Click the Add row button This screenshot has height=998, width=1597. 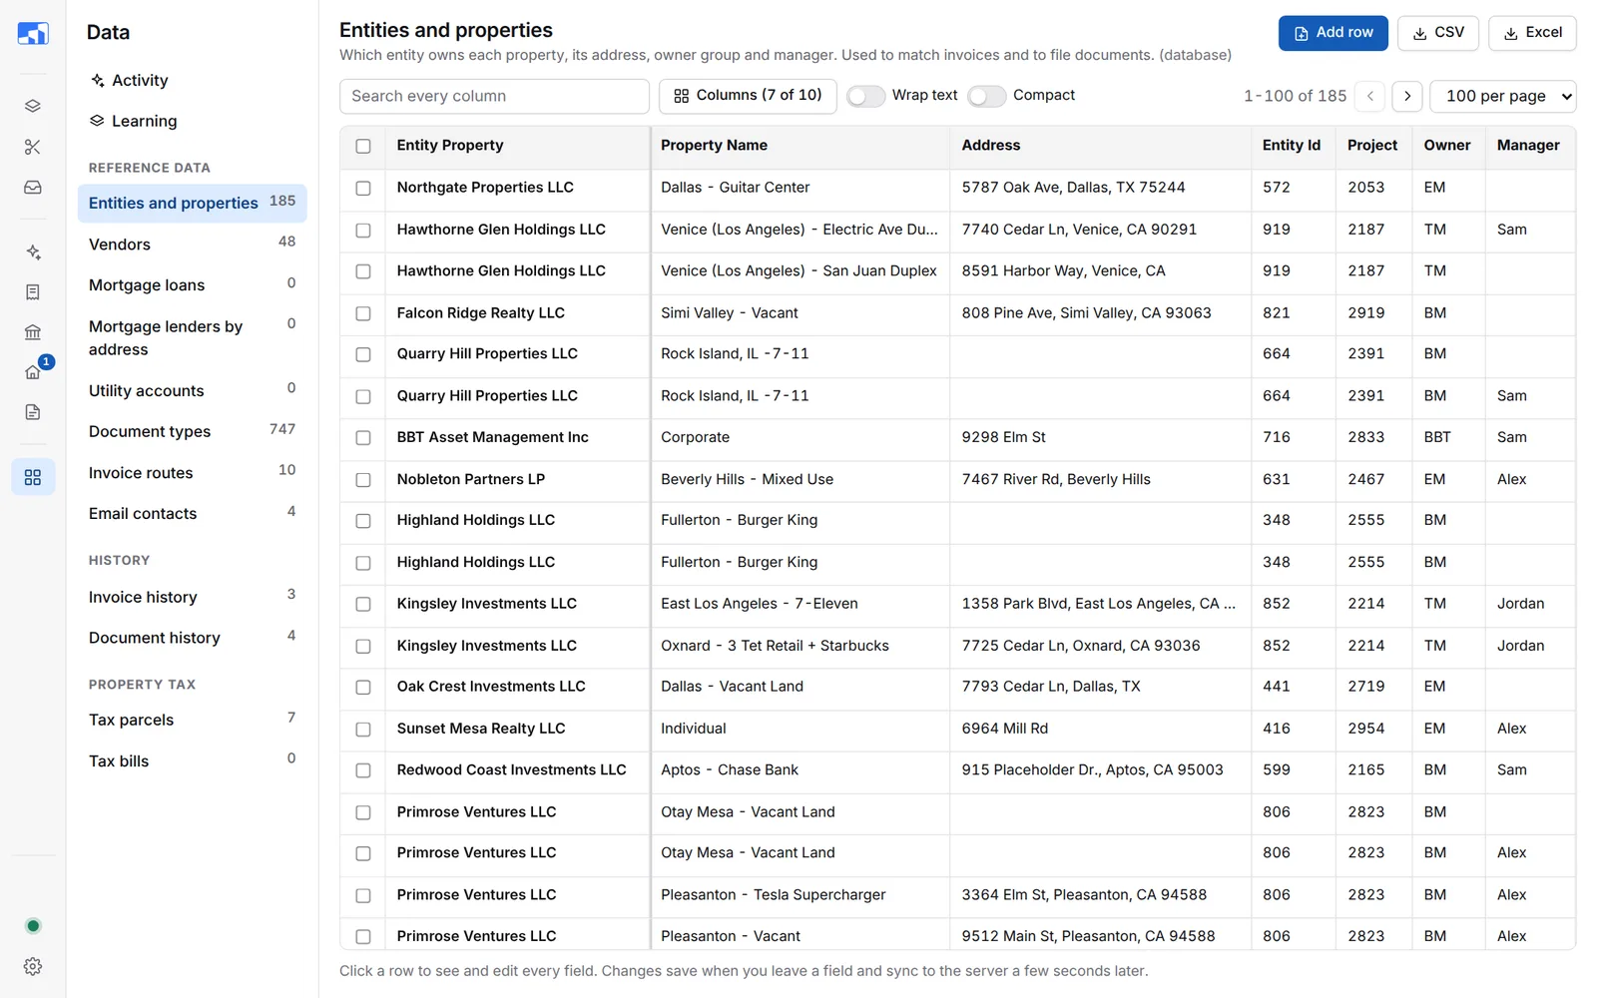click(1333, 33)
